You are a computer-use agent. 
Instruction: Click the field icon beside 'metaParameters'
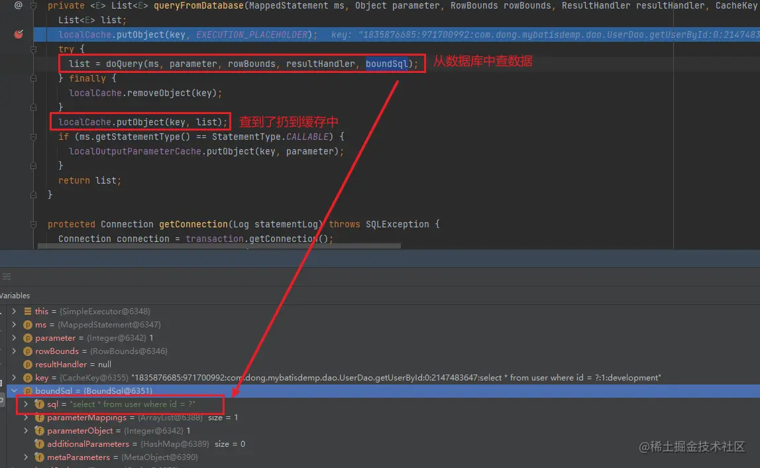(40, 457)
